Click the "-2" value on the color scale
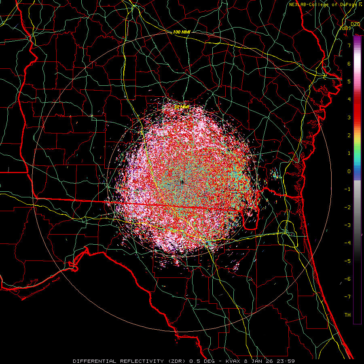Image resolution: width=364 pixels, height=364 pixels. (x=347, y=207)
